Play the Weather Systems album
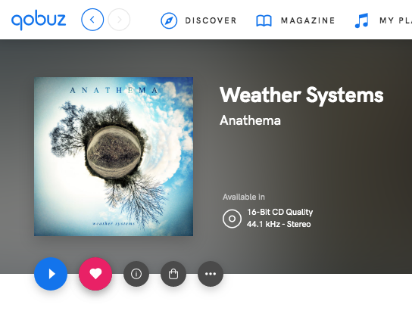412x314 pixels. (x=51, y=274)
